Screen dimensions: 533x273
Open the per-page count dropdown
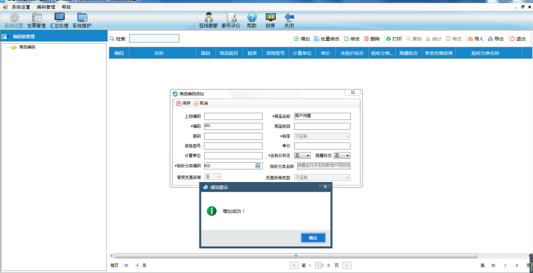pyautogui.click(x=137, y=265)
